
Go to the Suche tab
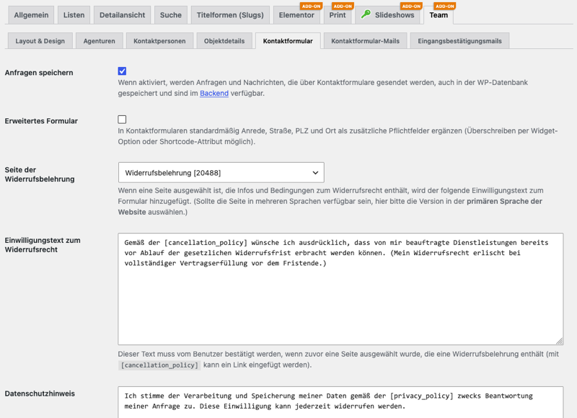(171, 15)
